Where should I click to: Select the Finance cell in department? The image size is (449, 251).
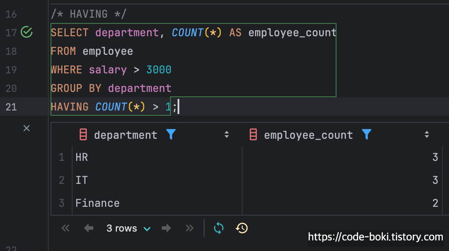click(157, 203)
